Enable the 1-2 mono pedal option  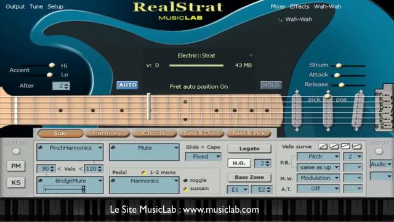(143, 173)
